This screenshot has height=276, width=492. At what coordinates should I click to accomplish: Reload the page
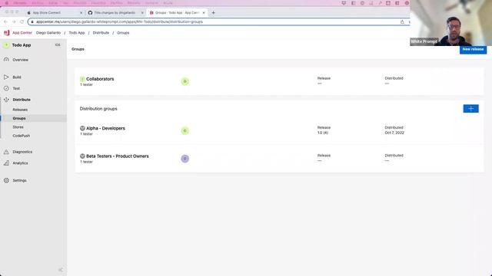(x=22, y=22)
